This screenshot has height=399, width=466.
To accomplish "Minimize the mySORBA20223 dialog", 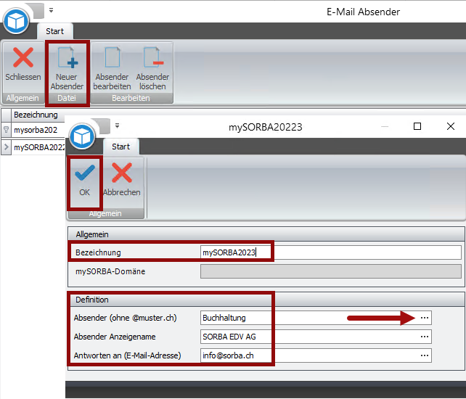I will (385, 126).
